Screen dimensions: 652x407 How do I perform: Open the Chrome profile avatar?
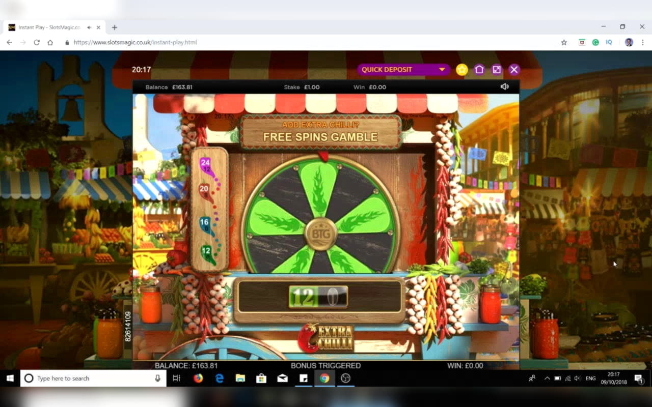tap(629, 42)
